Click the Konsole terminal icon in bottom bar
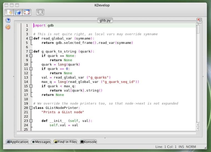Viewport: 211px width, 152px height. coord(82,142)
